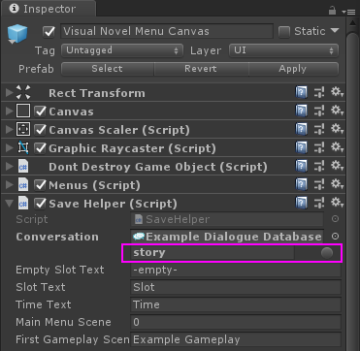360x351 pixels.
Task: Open Canvas Scaler gear menu
Action: click(337, 130)
